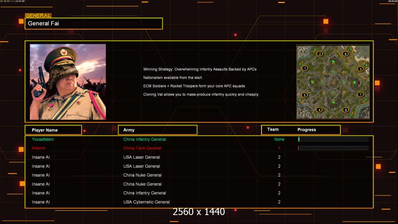Select the Army column header

pos(157,130)
